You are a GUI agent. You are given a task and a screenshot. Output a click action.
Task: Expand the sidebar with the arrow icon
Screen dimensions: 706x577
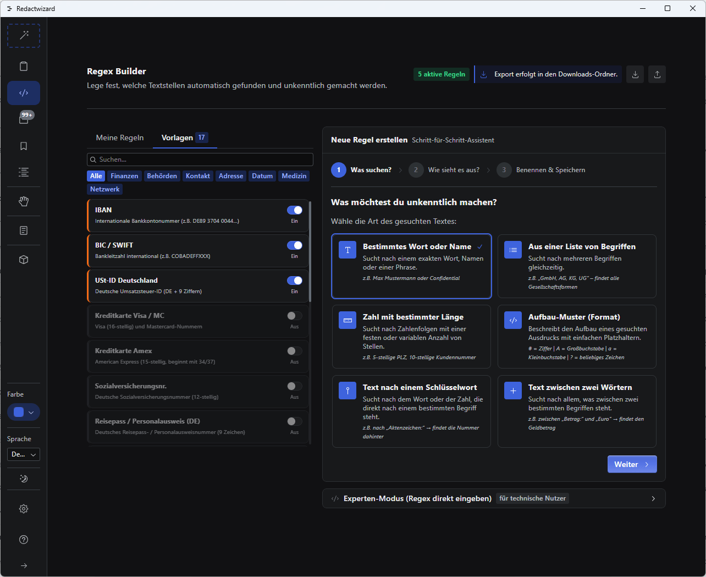tap(24, 565)
